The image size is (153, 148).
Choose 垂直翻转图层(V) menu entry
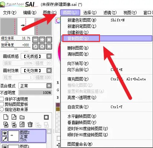[107, 122]
